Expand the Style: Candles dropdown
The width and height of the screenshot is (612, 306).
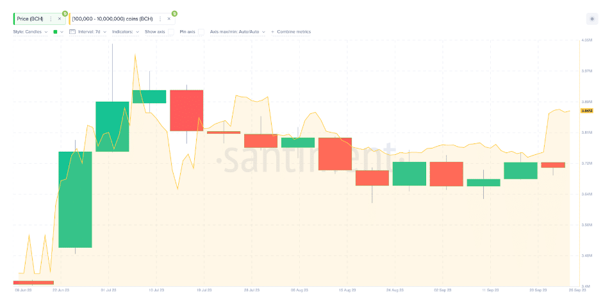pyautogui.click(x=31, y=32)
